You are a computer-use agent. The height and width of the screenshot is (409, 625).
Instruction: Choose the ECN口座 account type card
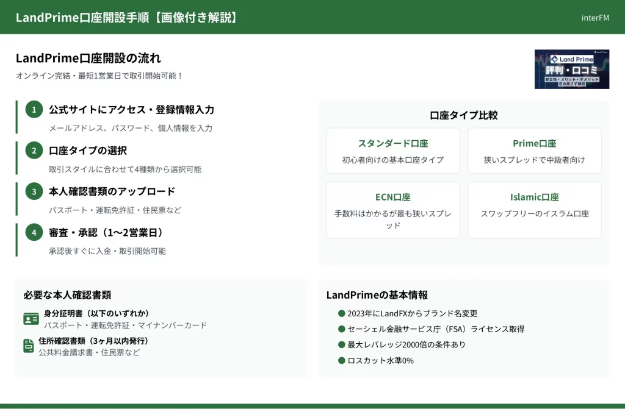tap(392, 210)
